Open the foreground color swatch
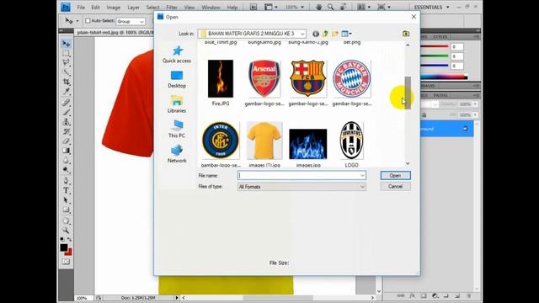This screenshot has height=303, width=539. tap(64, 247)
